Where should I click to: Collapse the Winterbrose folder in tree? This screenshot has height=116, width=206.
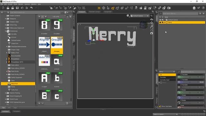(x=5, y=31)
